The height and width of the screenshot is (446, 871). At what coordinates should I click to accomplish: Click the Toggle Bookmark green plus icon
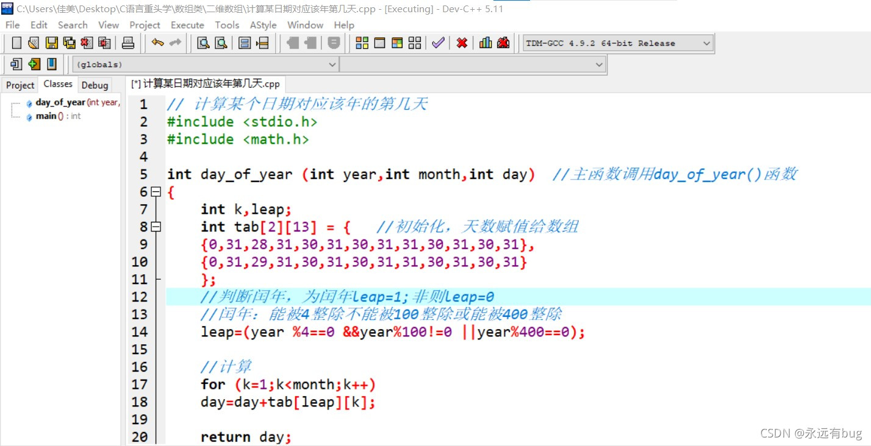tap(34, 63)
